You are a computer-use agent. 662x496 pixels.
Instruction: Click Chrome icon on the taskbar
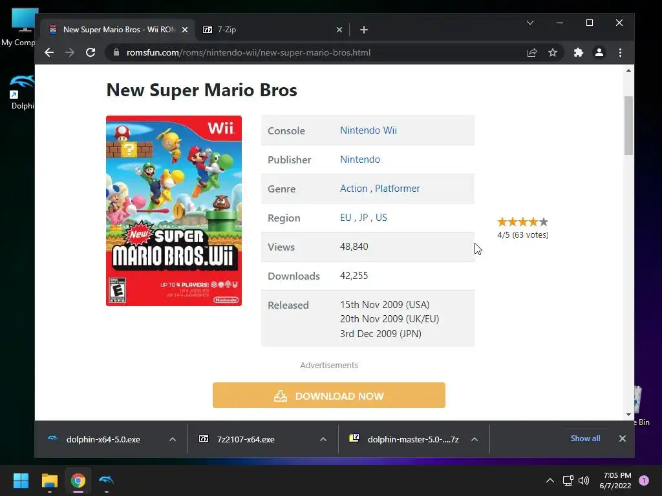78,480
